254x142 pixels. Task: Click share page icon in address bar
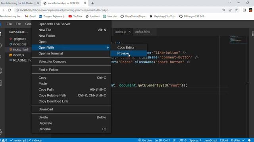coord(230,10)
